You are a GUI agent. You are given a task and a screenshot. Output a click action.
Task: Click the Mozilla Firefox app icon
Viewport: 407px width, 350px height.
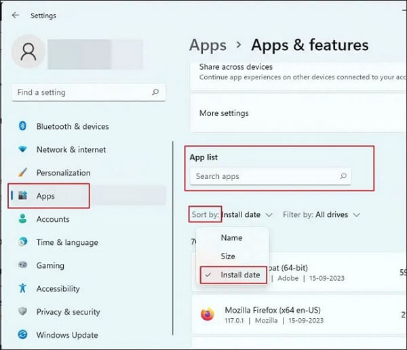point(208,314)
